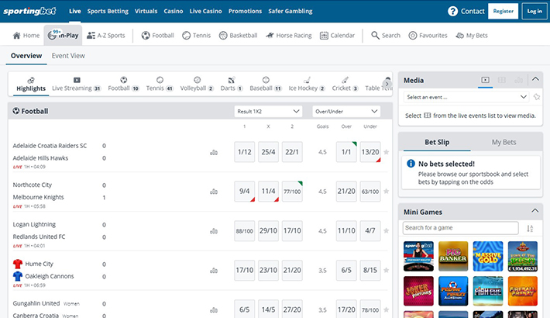Open stats for Logan Lightning match
Image resolution: width=550 pixels, height=318 pixels.
[x=214, y=231]
